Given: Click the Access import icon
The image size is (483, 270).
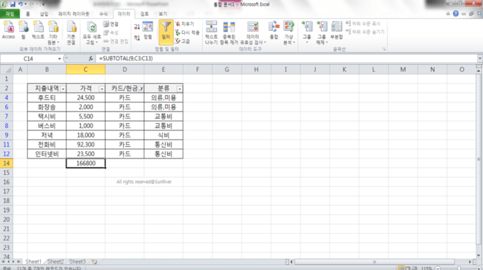Looking at the screenshot, I should [8, 30].
